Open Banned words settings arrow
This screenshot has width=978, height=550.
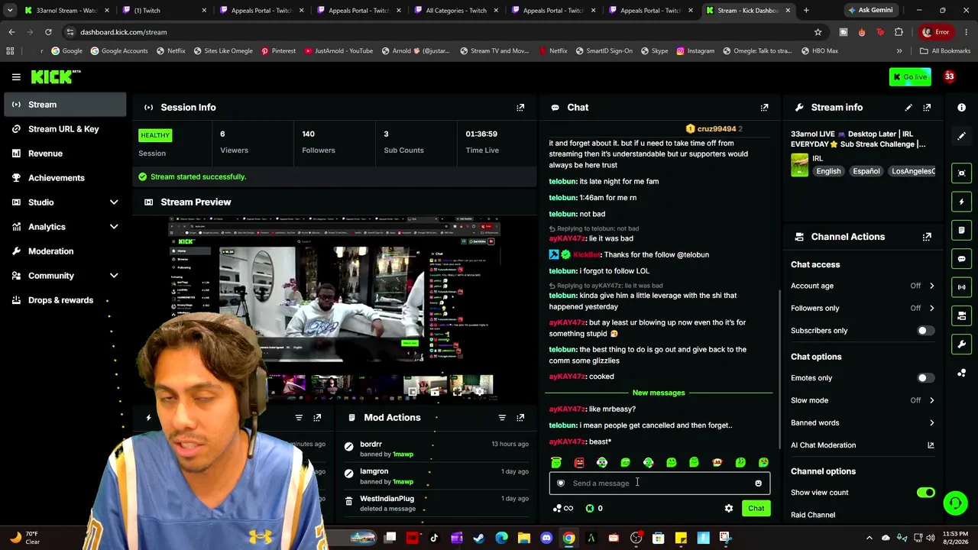pyautogui.click(x=931, y=422)
